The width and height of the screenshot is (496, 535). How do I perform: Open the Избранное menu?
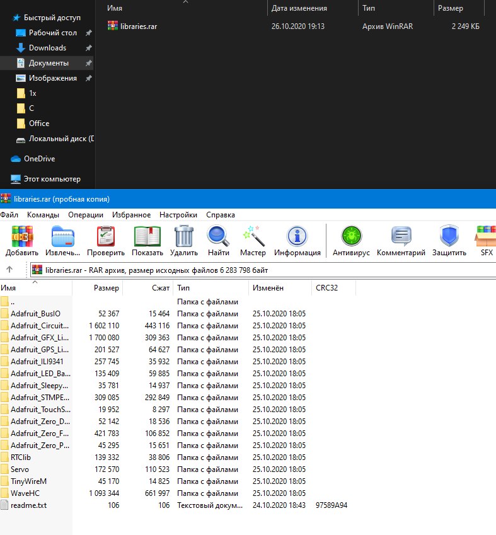(132, 215)
